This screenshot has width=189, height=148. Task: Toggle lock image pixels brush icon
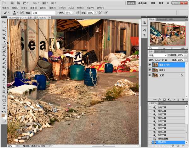coord(160,60)
